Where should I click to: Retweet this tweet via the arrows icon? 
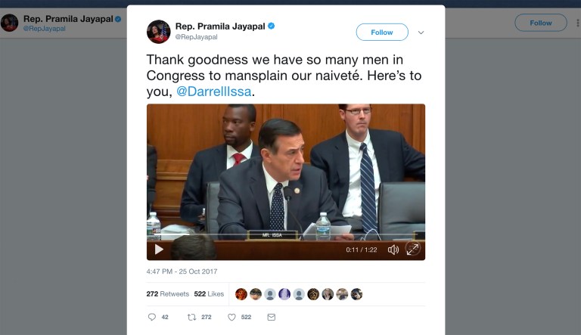(191, 318)
